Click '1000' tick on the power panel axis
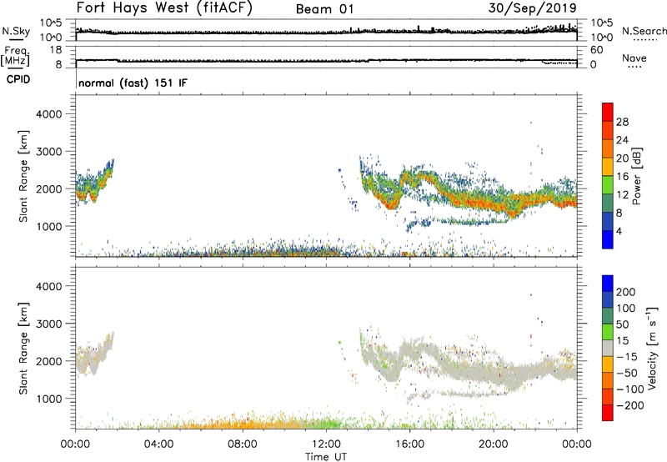The width and height of the screenshot is (667, 462). click(x=49, y=226)
